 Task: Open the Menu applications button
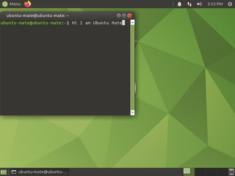pos(15,4)
